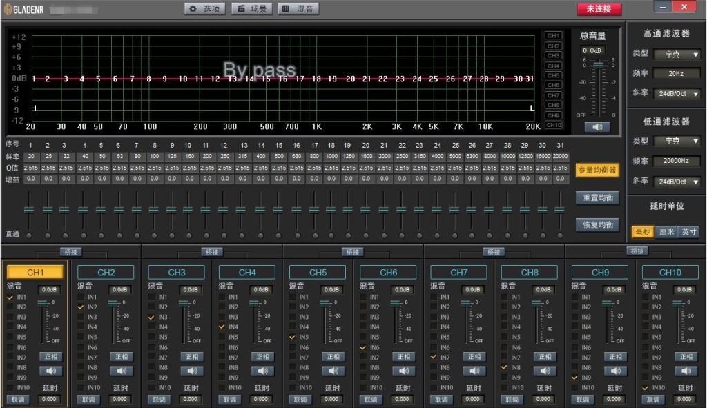Click the 联调 link button in CH1

pos(18,400)
